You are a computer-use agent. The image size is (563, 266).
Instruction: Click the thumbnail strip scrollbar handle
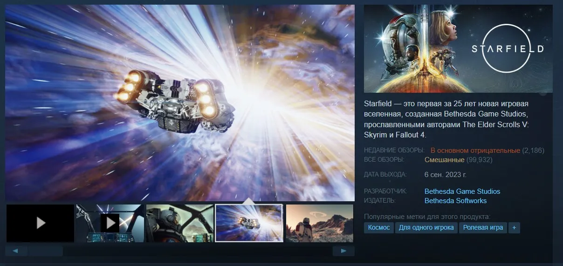click(45, 251)
